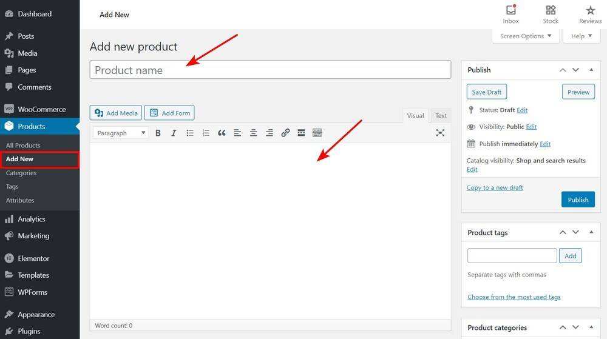
Task: Open Categories under Products menu
Action: pyautogui.click(x=21, y=173)
